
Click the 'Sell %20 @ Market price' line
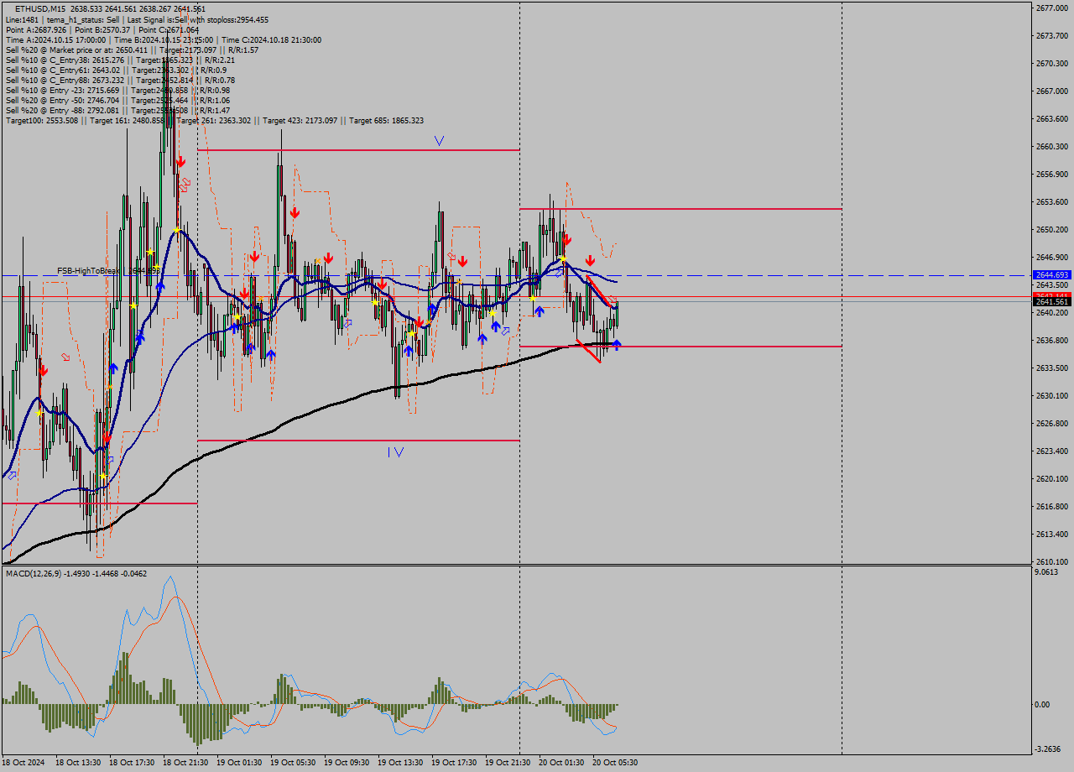click(x=132, y=50)
